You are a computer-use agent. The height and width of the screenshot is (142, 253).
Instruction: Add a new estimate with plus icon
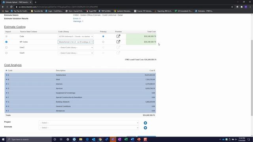coord(145,128)
